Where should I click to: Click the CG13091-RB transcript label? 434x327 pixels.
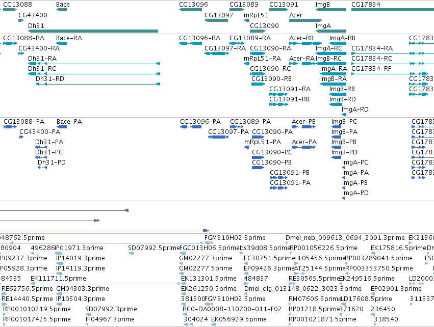pos(290,99)
